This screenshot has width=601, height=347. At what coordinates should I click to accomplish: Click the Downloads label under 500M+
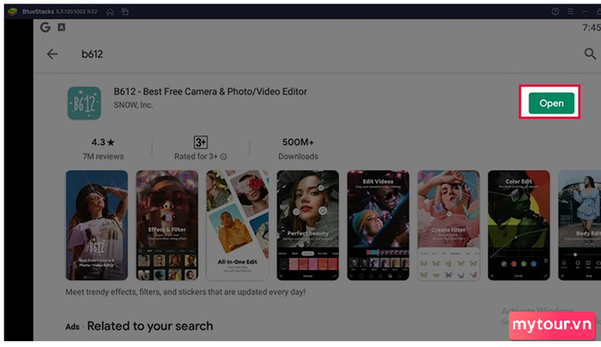click(x=298, y=157)
